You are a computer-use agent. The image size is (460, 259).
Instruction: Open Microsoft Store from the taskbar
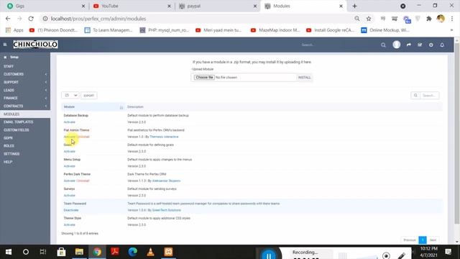[61, 252]
